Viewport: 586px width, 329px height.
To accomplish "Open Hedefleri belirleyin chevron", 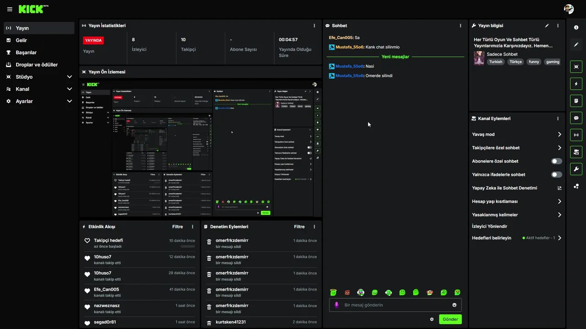I will click(x=559, y=238).
